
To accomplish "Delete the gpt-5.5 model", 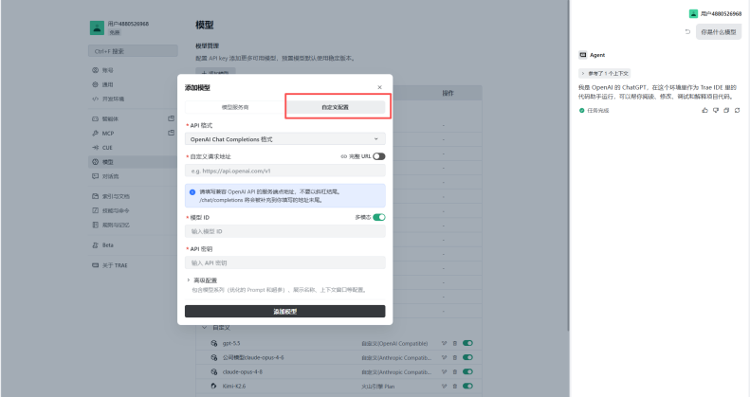I will click(455, 343).
